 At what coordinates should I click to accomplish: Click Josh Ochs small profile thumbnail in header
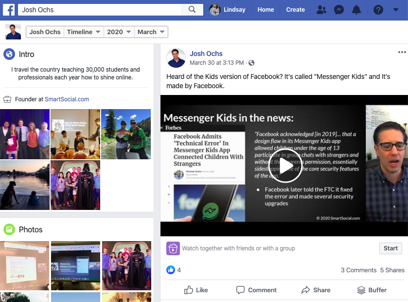[13, 32]
